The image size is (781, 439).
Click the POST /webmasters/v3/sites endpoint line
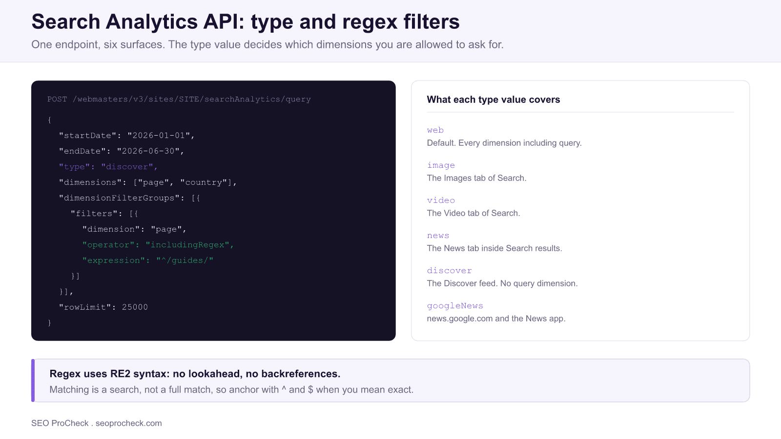(179, 99)
